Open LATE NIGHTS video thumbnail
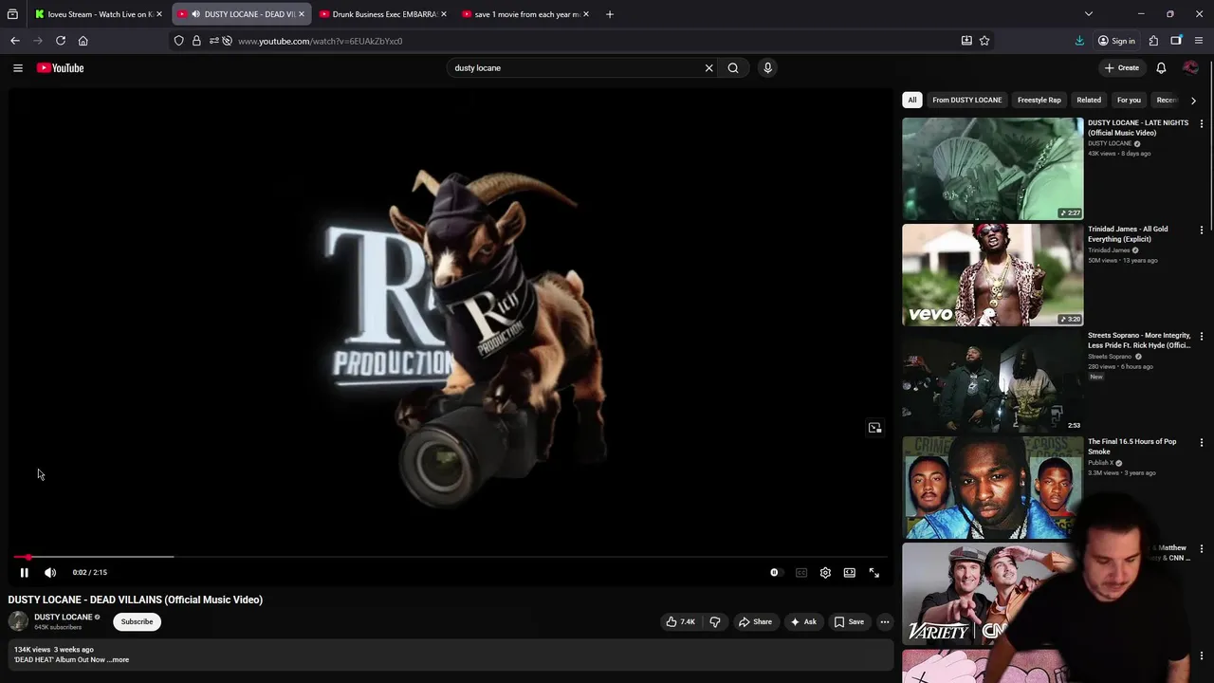The width and height of the screenshot is (1214, 683). [x=992, y=169]
